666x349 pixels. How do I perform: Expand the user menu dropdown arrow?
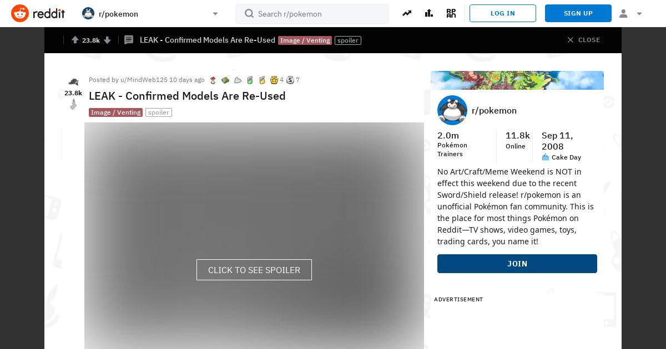point(639,14)
